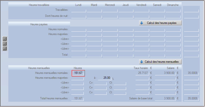Click the Lundi column heading
This screenshot has width=205, height=107.
(x=78, y=5)
